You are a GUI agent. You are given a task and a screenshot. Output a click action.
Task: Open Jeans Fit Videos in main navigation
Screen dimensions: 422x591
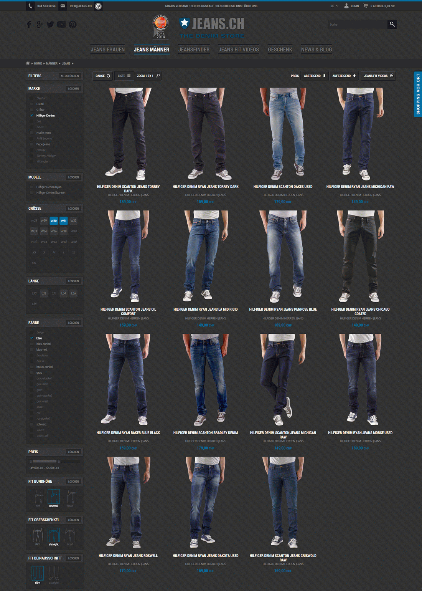239,50
